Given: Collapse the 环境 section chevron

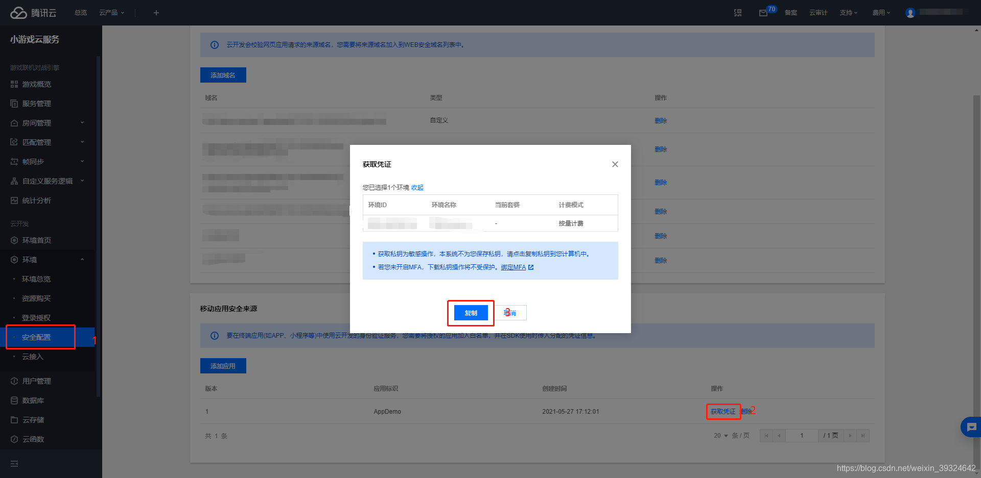Looking at the screenshot, I should 82,260.
